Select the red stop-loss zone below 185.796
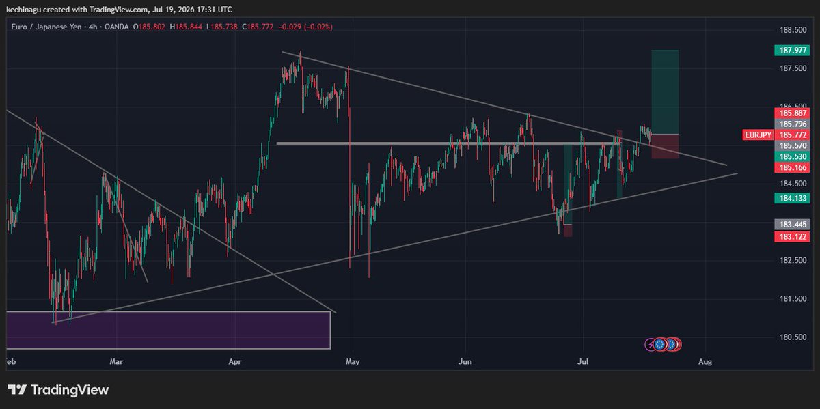Screen dimensions: 820x409 665,147
